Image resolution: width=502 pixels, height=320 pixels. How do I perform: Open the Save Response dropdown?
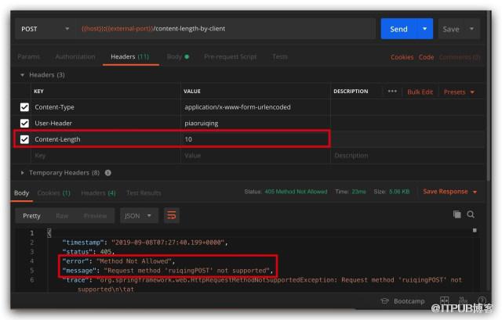click(x=449, y=192)
